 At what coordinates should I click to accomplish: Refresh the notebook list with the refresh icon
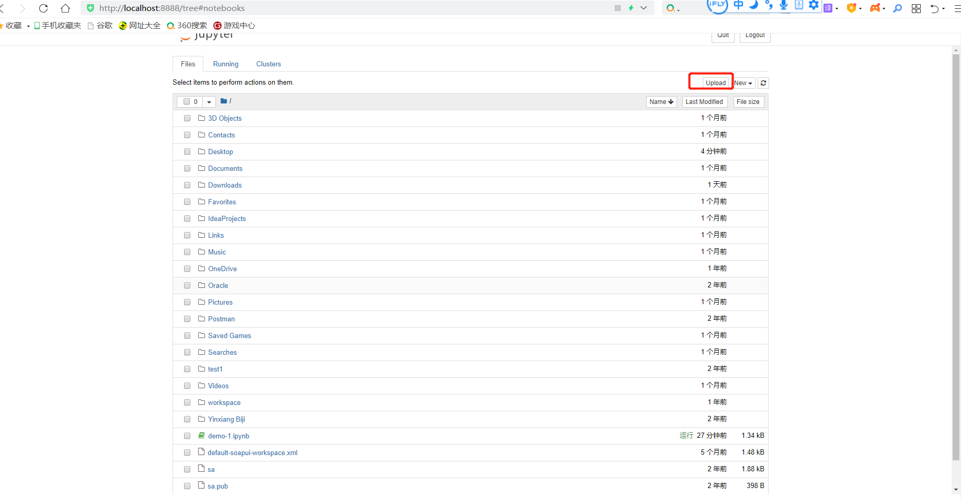tap(763, 83)
